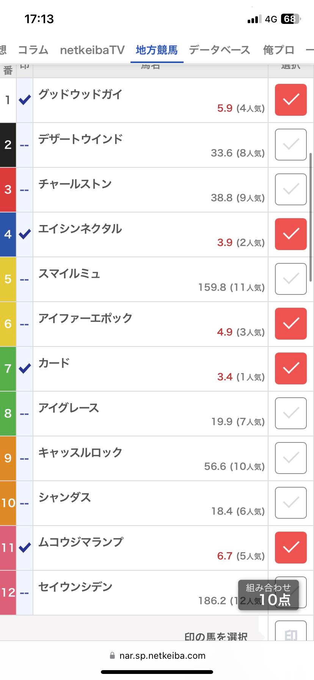
Task: Uncheck red checkbox for エイシンネクタル
Action: pyautogui.click(x=290, y=234)
